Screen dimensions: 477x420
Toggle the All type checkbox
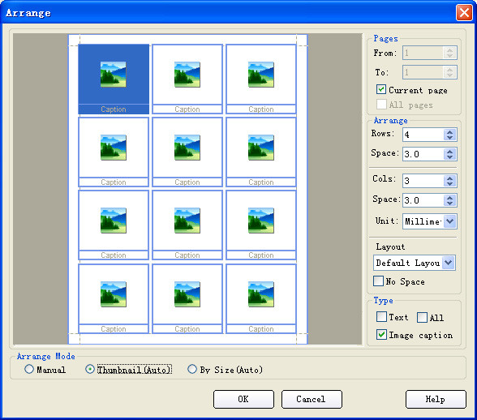pos(422,318)
